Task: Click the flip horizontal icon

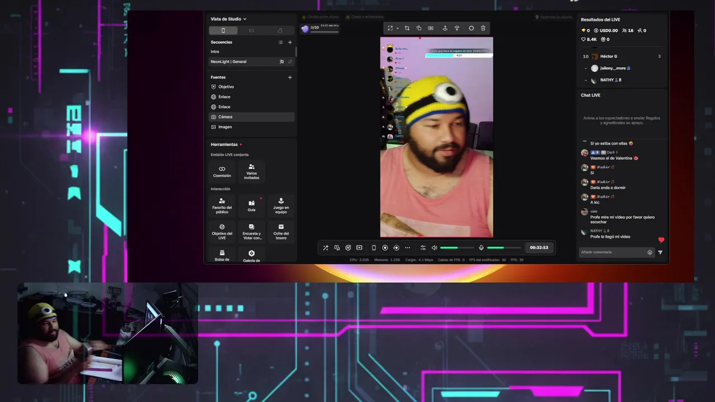Action: click(431, 28)
